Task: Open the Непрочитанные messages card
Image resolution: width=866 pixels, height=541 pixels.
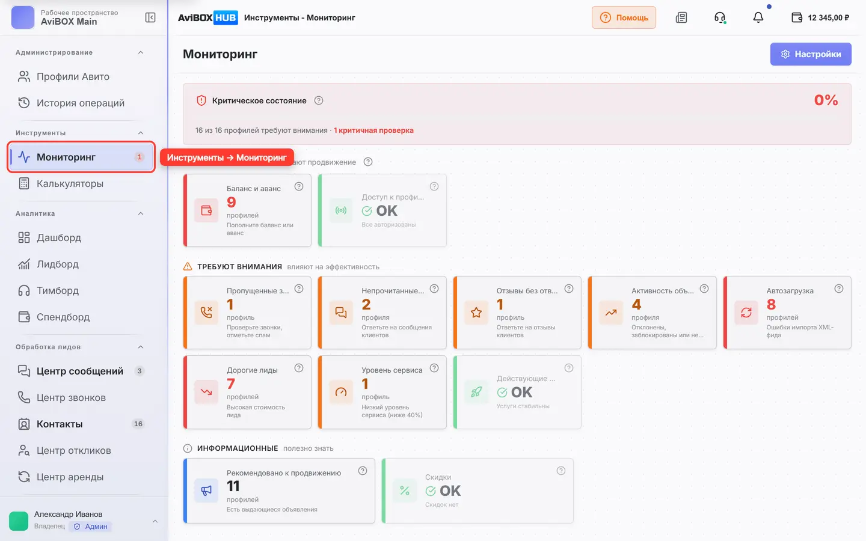Action: coord(382,313)
